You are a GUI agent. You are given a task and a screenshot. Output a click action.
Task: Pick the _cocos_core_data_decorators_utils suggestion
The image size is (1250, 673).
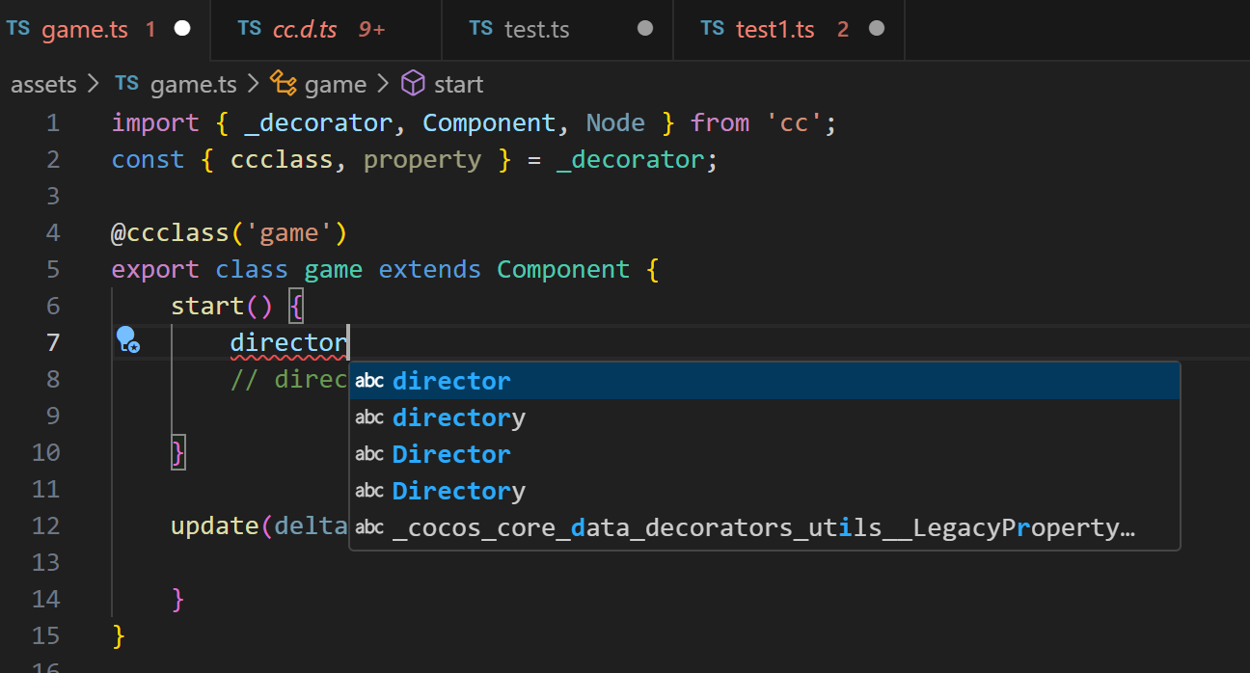click(762, 528)
